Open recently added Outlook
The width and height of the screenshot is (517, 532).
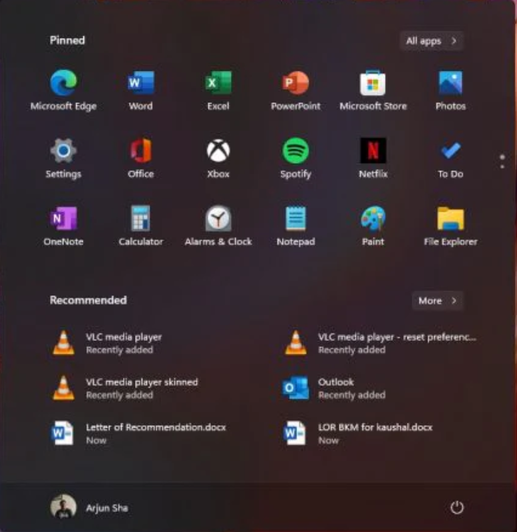334,388
